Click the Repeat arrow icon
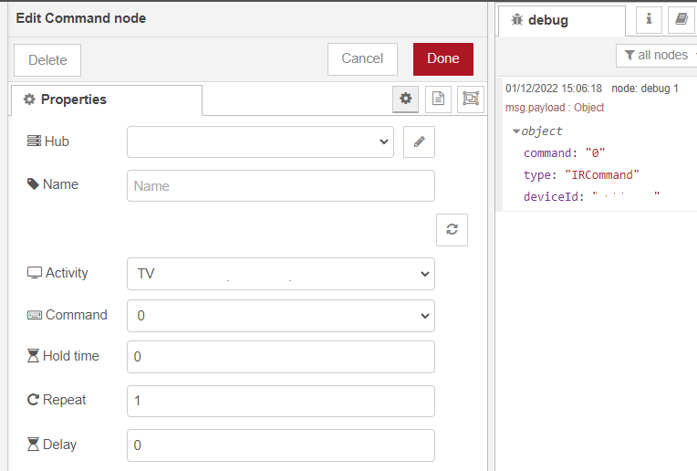 pos(33,400)
